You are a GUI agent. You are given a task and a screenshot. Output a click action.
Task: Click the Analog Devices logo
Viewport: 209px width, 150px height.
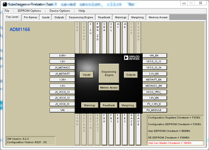(132, 58)
